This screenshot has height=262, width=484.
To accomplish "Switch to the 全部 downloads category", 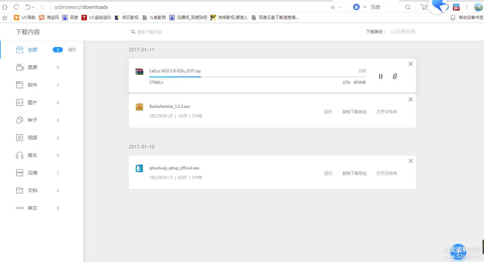I will 32,49.
